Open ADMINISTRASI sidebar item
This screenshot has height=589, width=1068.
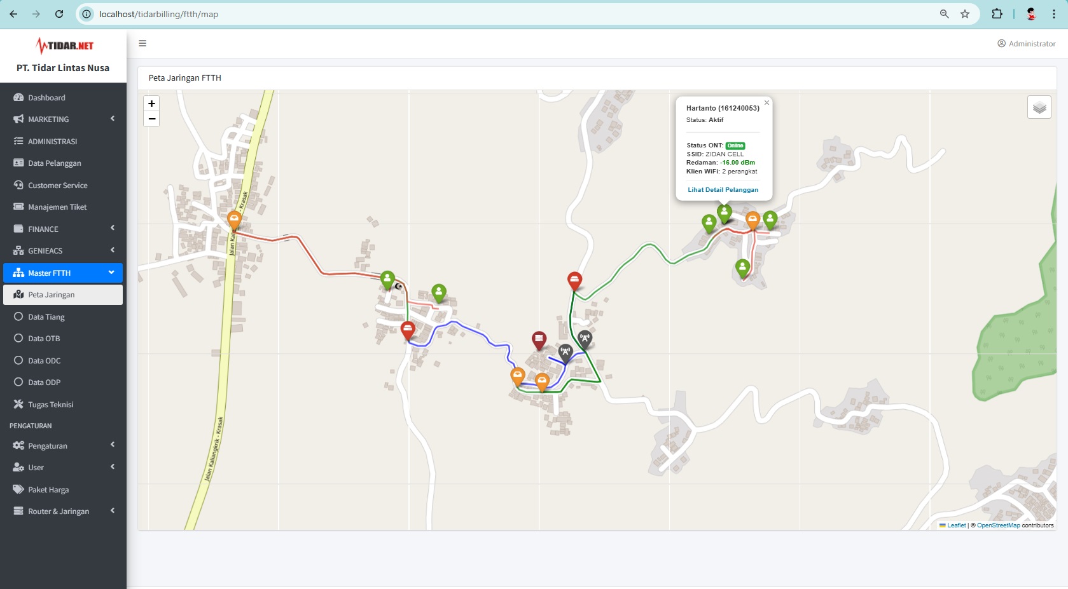pos(63,141)
